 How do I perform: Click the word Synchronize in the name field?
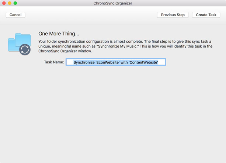point(84,62)
